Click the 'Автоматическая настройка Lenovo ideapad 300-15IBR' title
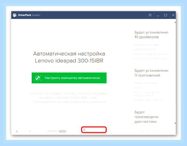187x146 pixels. (x=69, y=57)
